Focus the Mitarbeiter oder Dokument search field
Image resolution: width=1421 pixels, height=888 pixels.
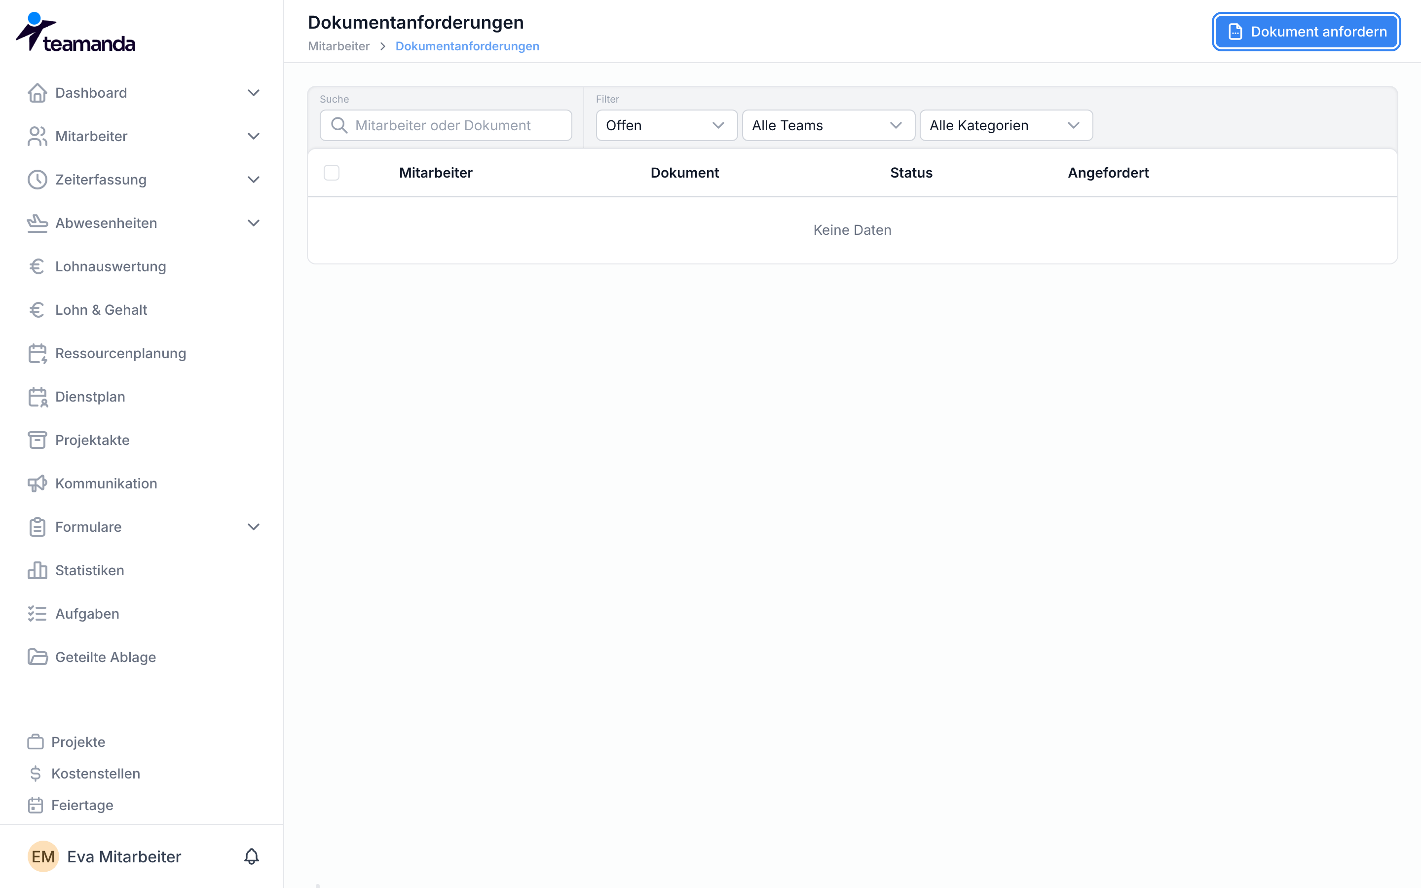coord(446,125)
